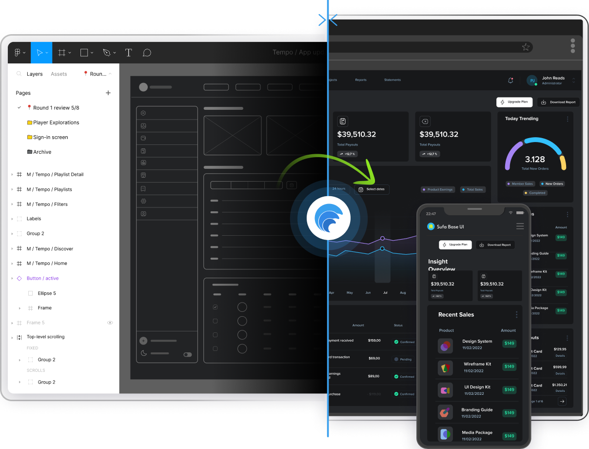Image resolution: width=589 pixels, height=449 pixels.
Task: Click the desktop Upgrade Plan button
Action: (x=514, y=102)
